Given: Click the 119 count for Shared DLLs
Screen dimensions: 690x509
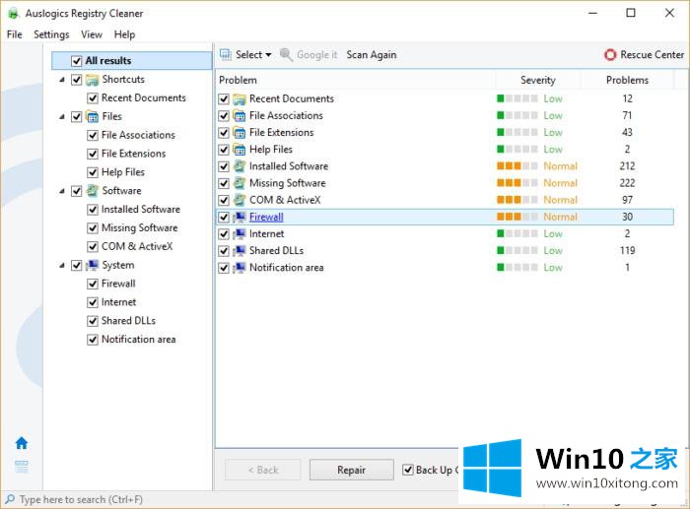Looking at the screenshot, I should point(627,250).
